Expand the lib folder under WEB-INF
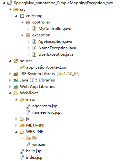The image size is (120, 161). tap(22, 138)
